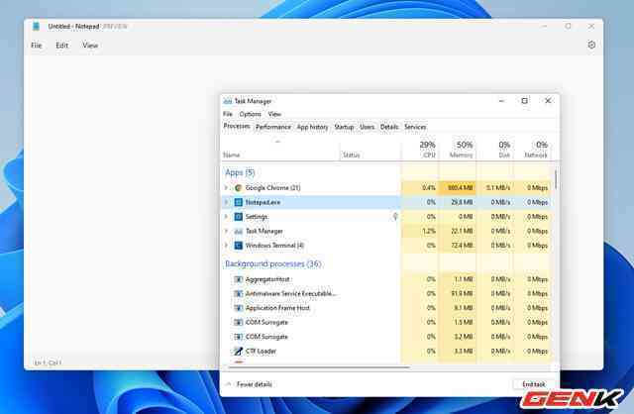This screenshot has width=634, height=414.
Task: Select the Google Chrome (21) row
Action: (386, 187)
